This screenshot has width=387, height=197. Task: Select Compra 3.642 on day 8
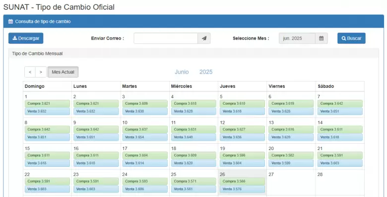pos(47,129)
